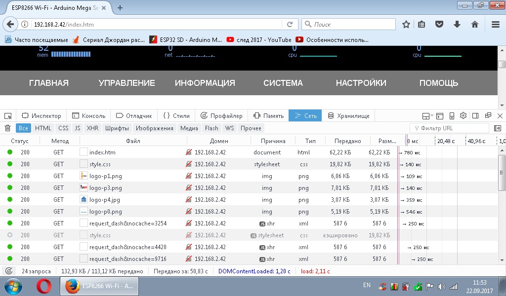Click the element picker icon in devtools
The image size is (506, 296).
[8, 116]
